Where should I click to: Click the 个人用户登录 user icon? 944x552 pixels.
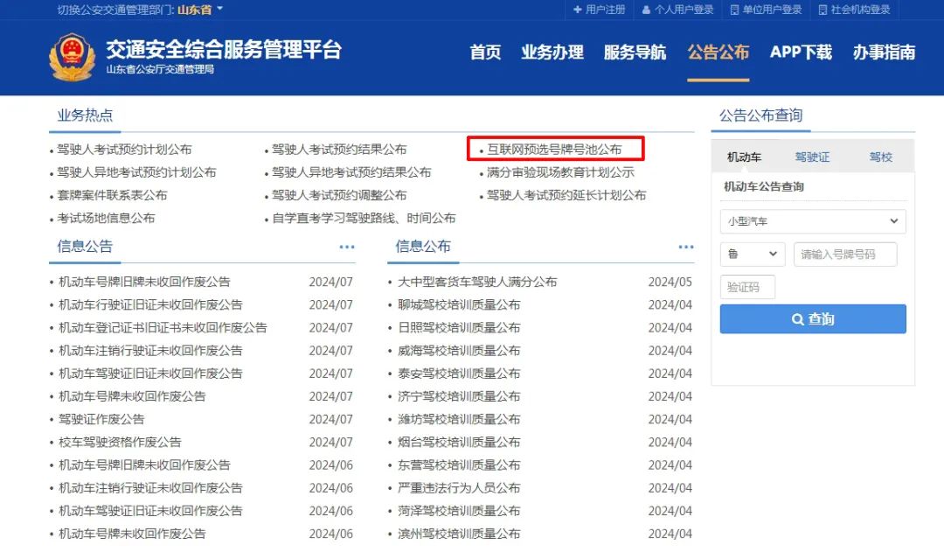646,10
